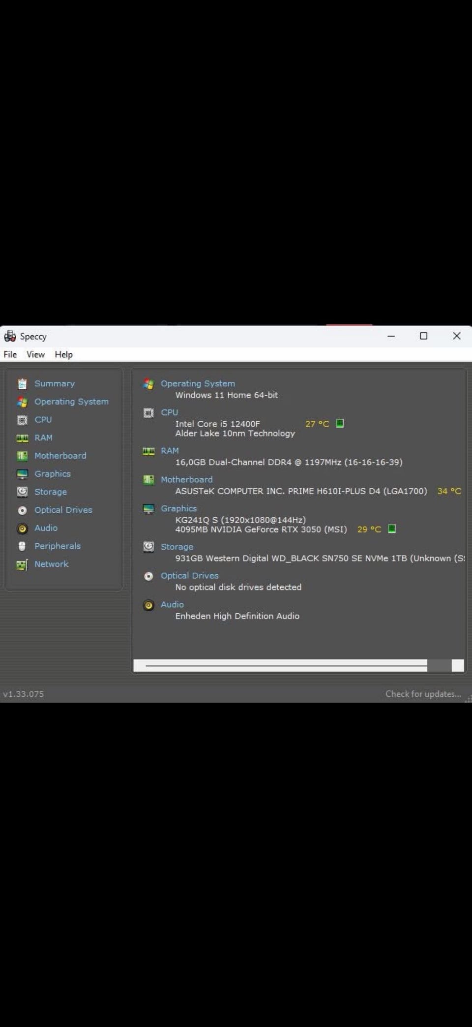Click the CPU chip icon in sidebar
This screenshot has height=1027, width=472.
click(22, 420)
